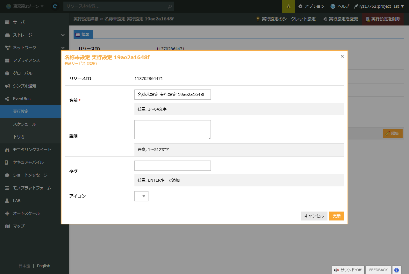Open the project_1st account menu
Screen dimensions: 409x274
[379, 6]
